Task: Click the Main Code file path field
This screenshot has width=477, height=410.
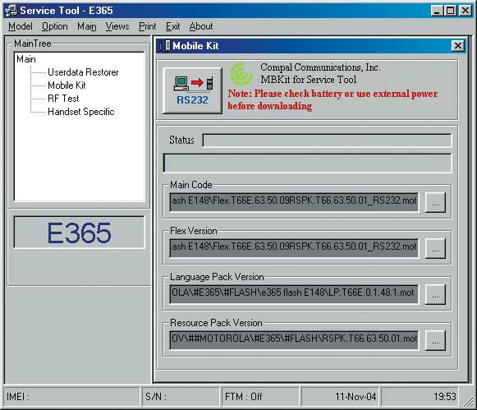Action: [294, 202]
